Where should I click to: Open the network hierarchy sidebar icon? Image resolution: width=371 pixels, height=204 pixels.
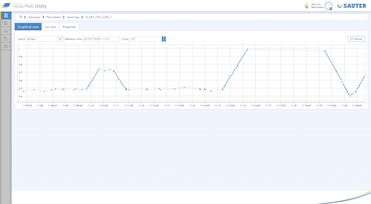pos(5,31)
